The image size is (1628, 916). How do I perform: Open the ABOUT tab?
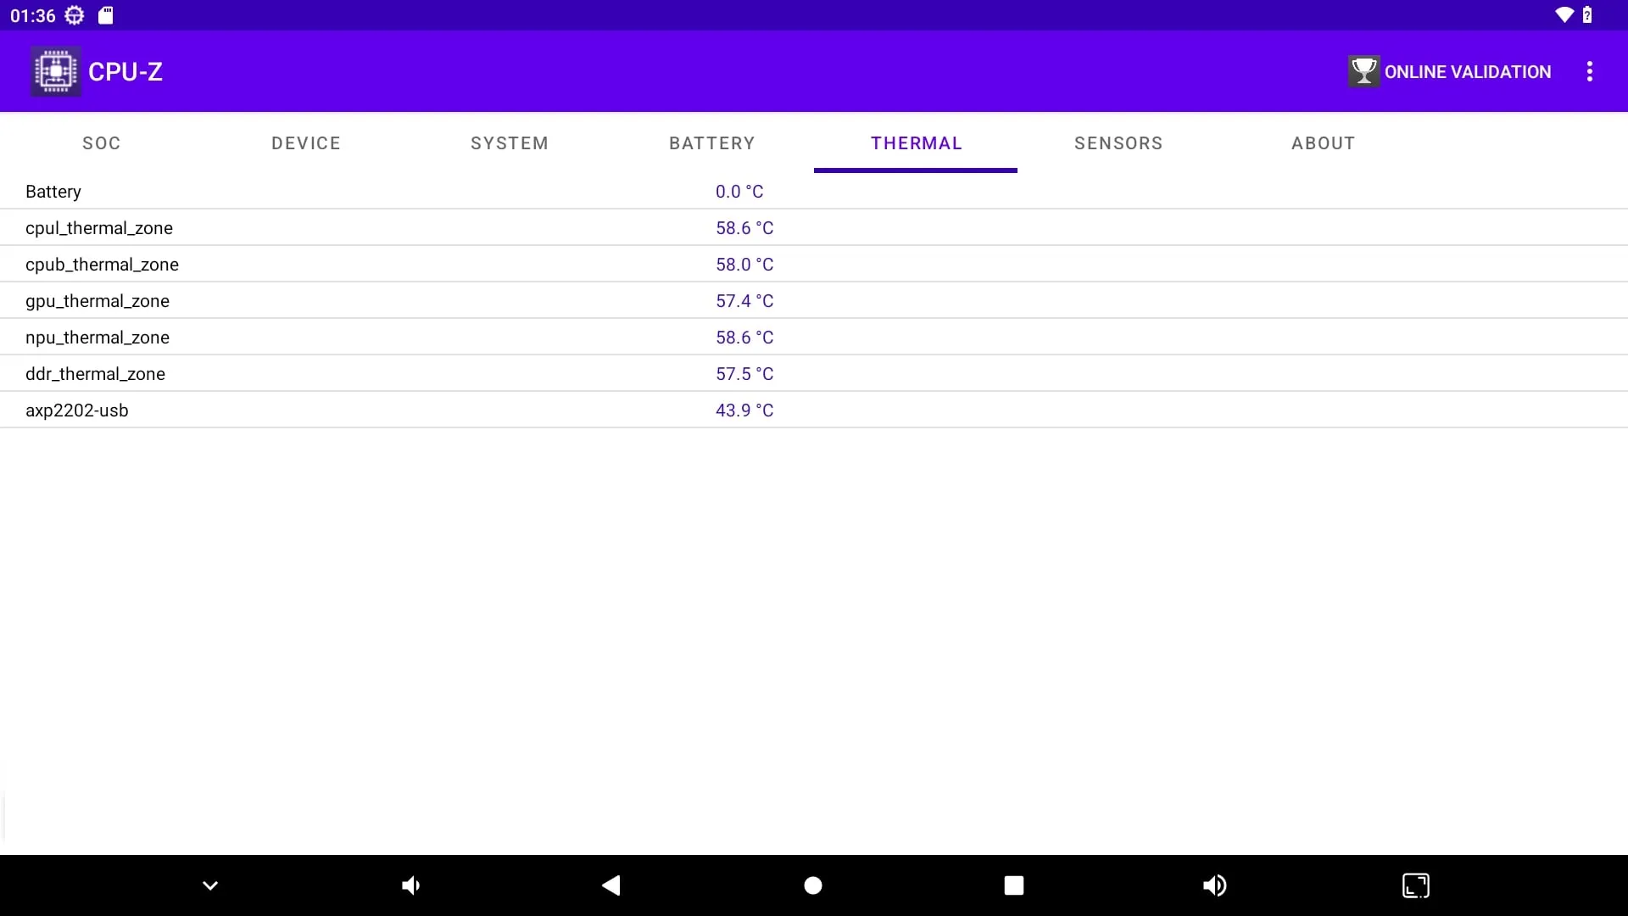1323,143
